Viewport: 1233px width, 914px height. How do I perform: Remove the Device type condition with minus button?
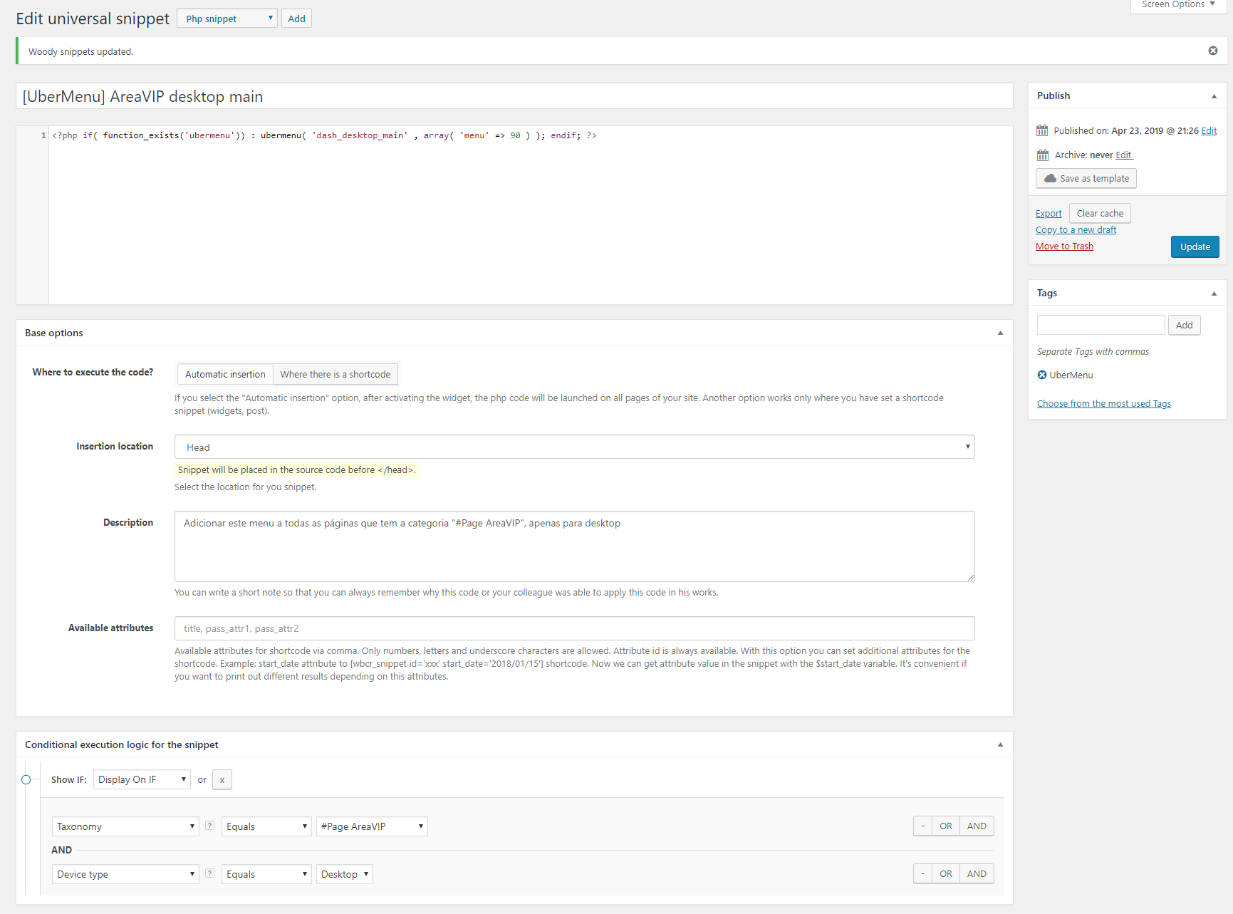coord(922,873)
